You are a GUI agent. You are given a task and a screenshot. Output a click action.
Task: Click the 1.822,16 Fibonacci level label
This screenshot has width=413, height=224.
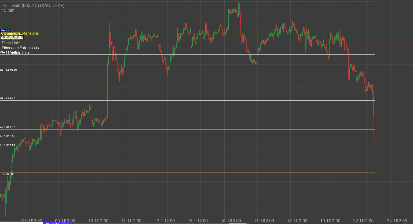[8, 127]
